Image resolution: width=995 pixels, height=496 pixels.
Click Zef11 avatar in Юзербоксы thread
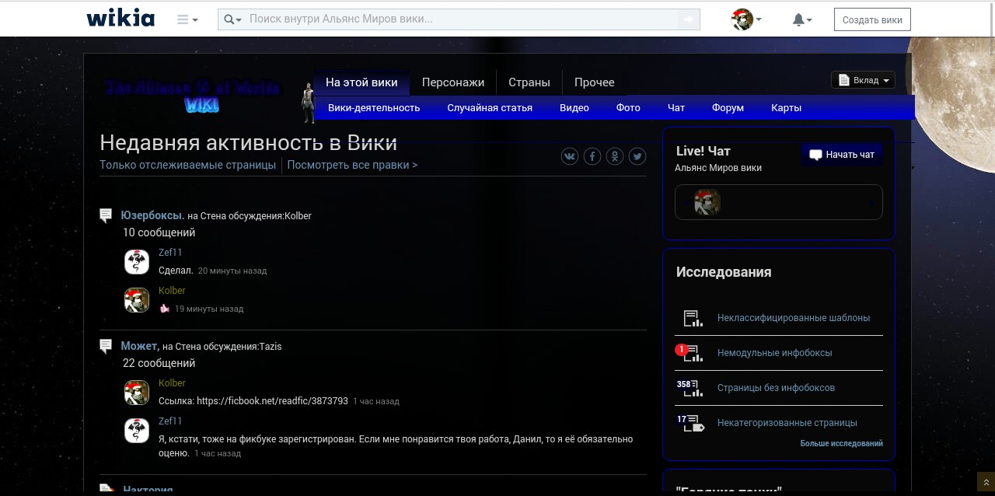[137, 262]
